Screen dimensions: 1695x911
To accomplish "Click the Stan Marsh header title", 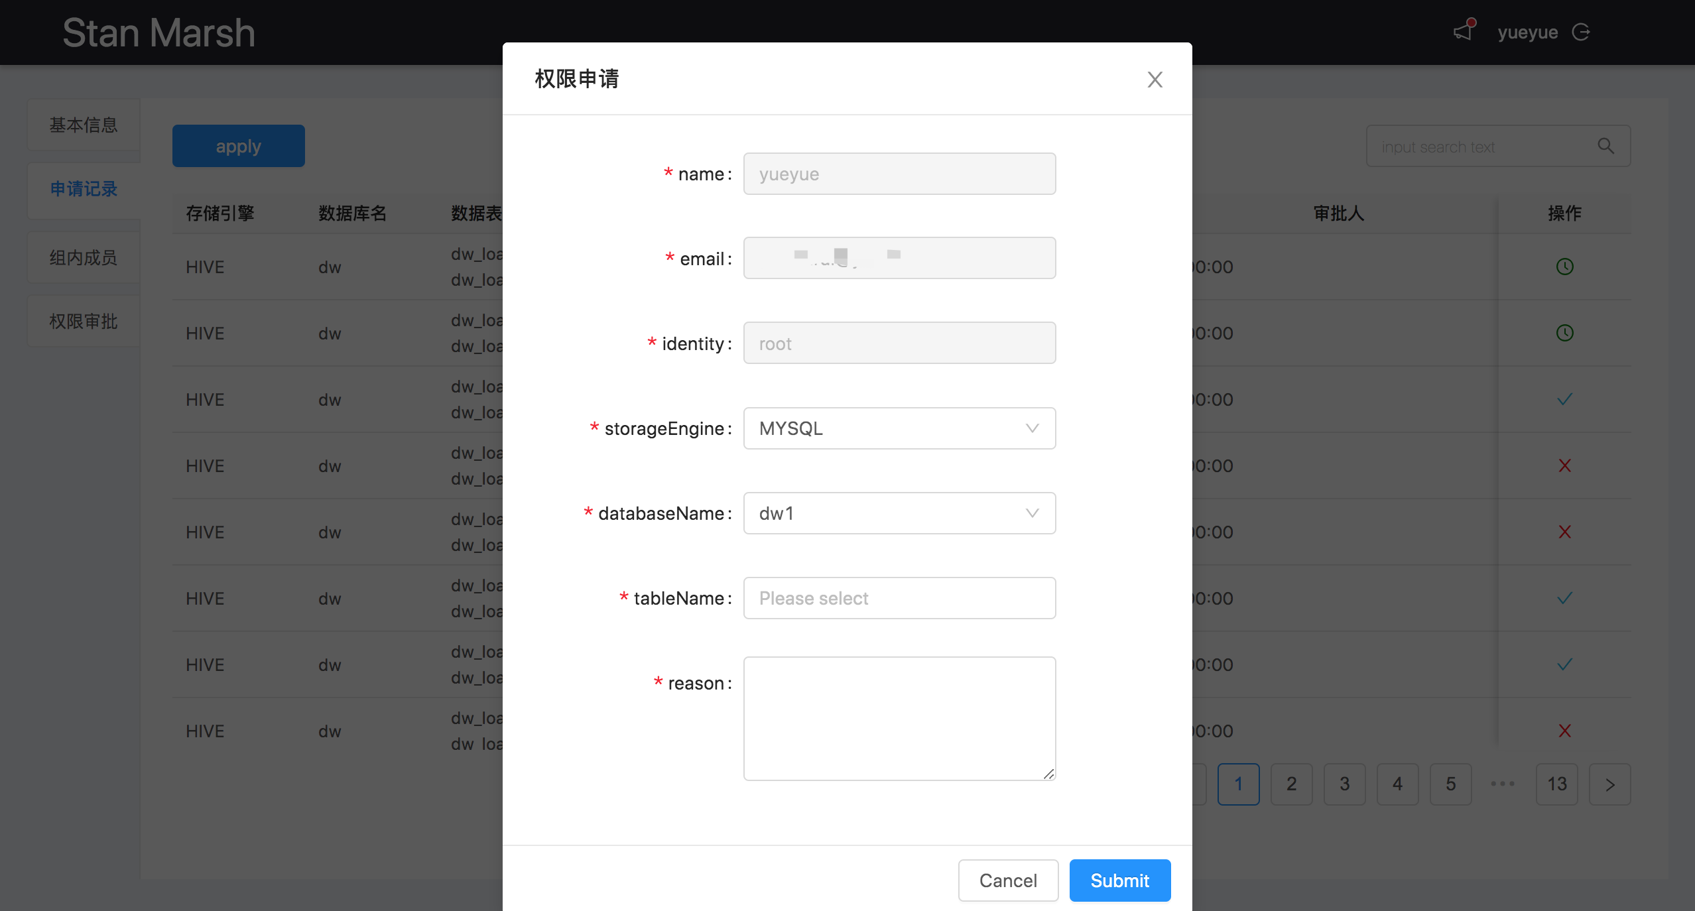I will (158, 32).
